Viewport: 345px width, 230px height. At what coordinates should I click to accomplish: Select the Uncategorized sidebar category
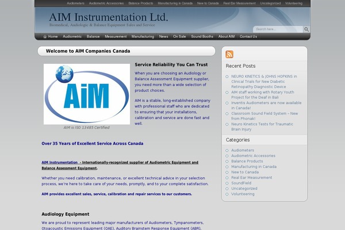[x=244, y=189]
